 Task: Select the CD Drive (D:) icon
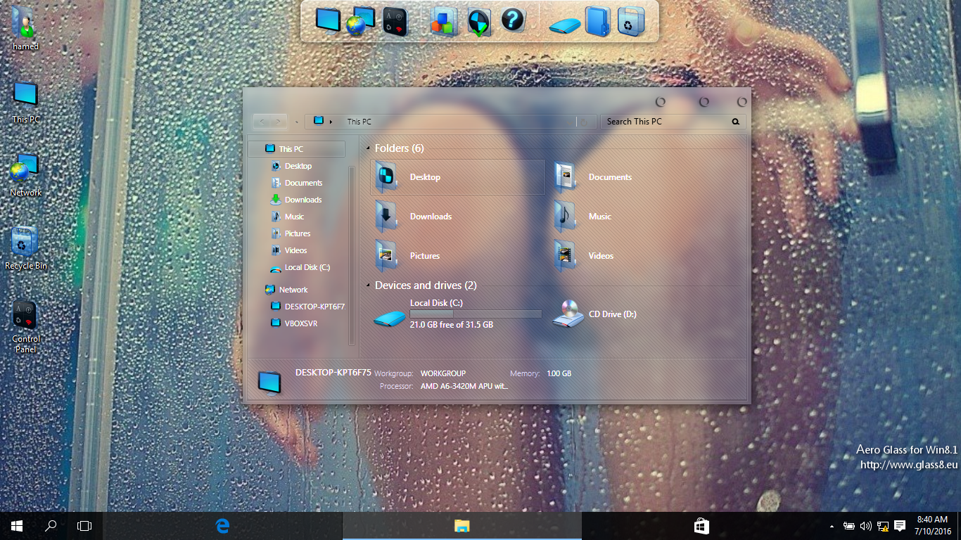[568, 314]
